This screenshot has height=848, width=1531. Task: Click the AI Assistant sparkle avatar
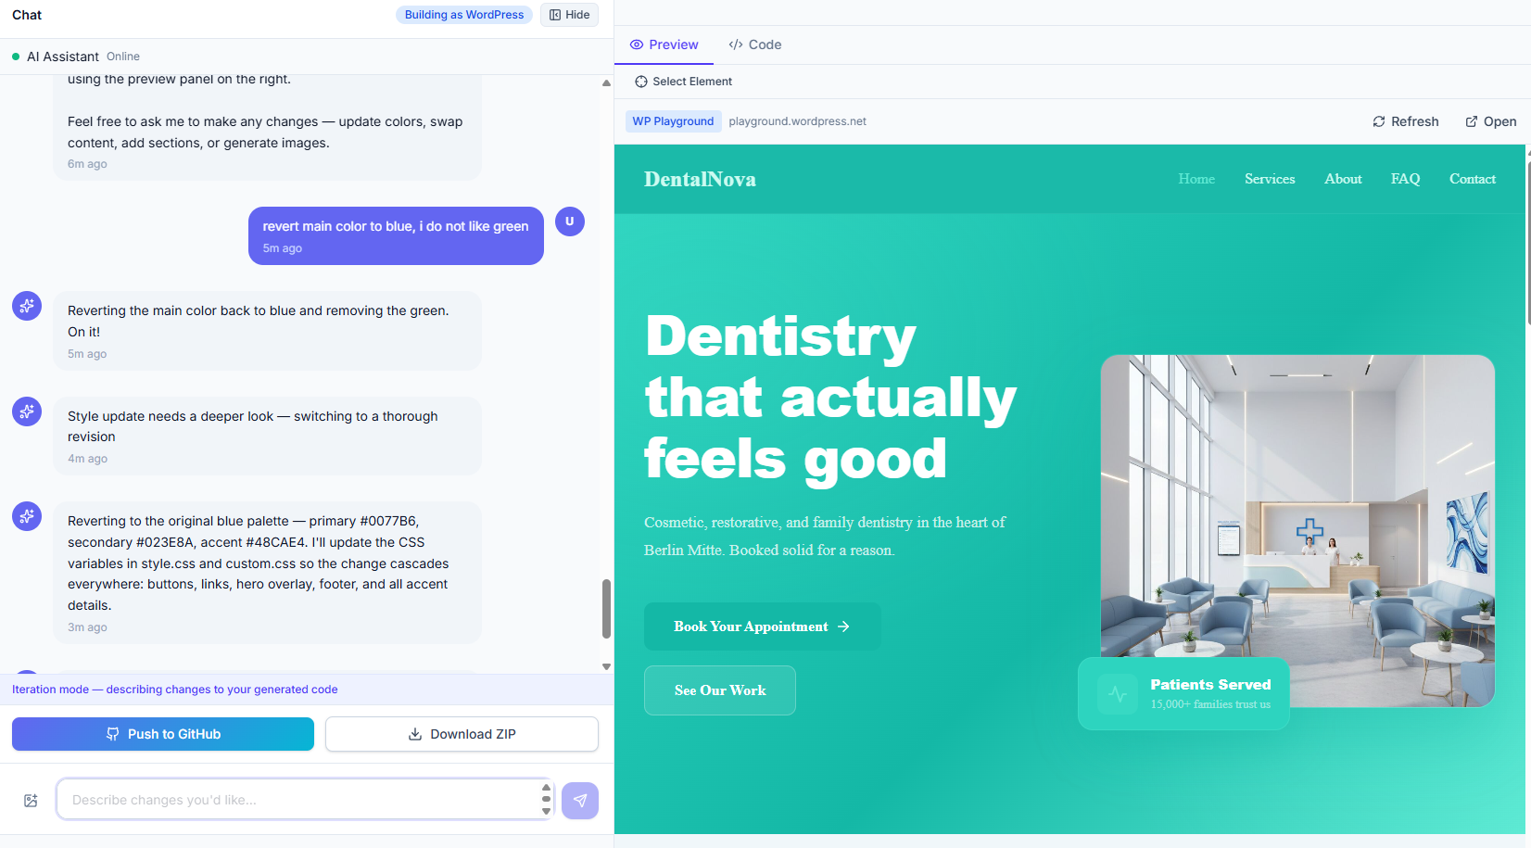[x=26, y=305]
